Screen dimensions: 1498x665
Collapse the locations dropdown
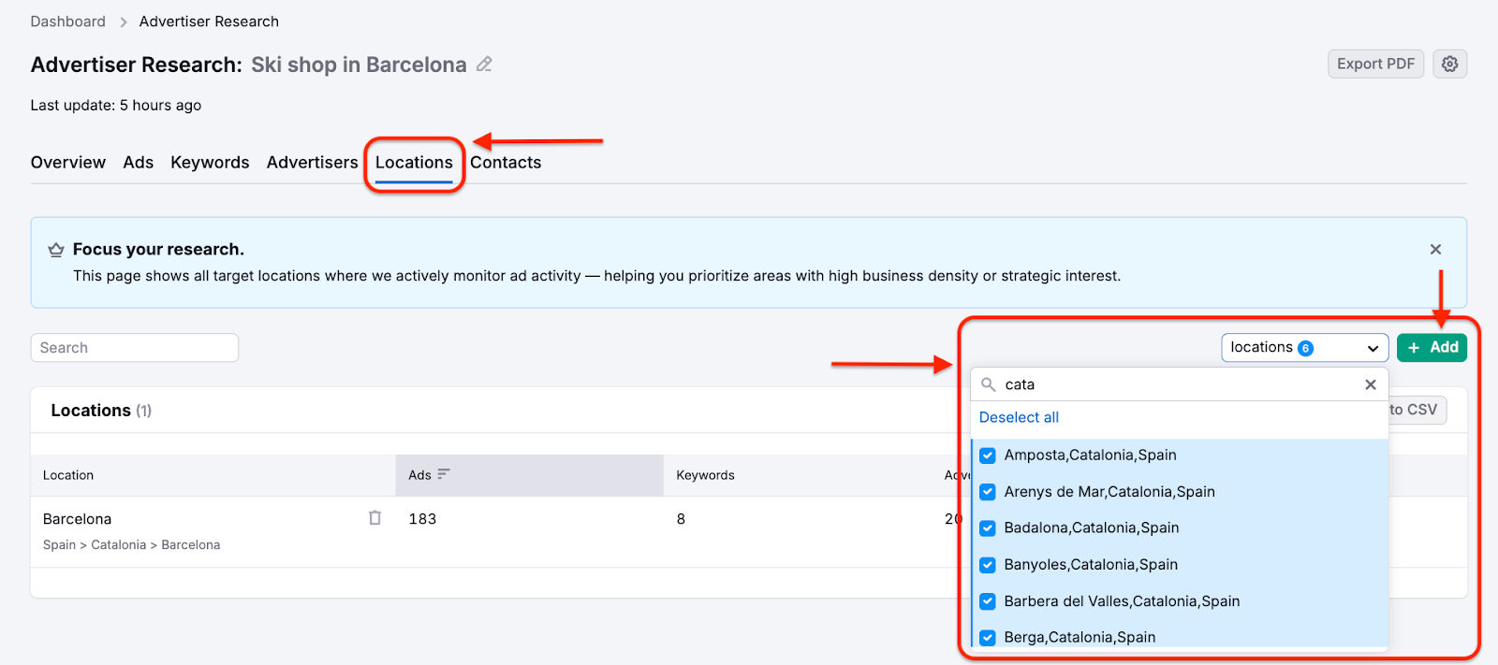pos(1304,348)
